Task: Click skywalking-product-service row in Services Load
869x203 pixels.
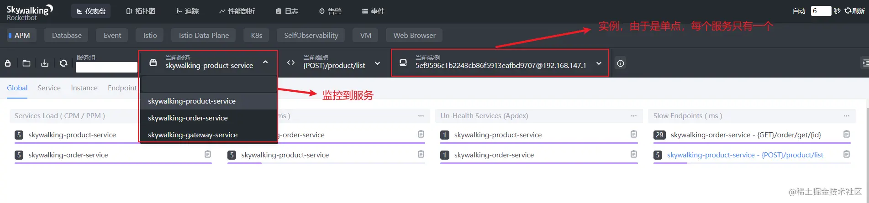Action: point(72,135)
